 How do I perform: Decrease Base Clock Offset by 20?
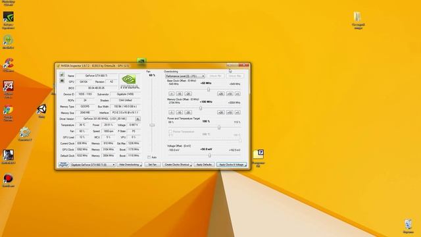(x=188, y=93)
